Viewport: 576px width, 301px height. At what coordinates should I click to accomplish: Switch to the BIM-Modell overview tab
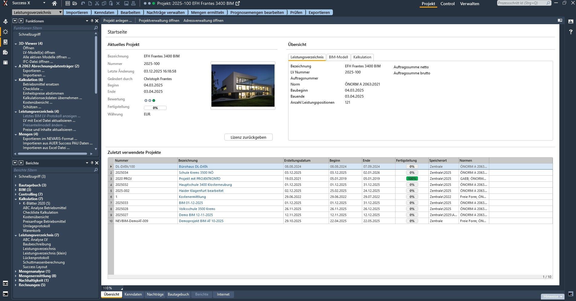338,57
